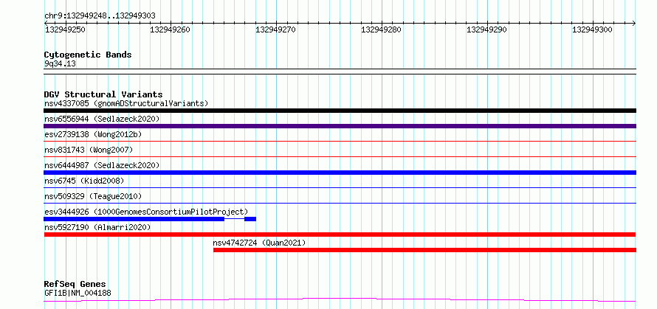Open variant esv2739138 (Wong2012b) label
The width and height of the screenshot is (657, 309).
[x=93, y=134]
